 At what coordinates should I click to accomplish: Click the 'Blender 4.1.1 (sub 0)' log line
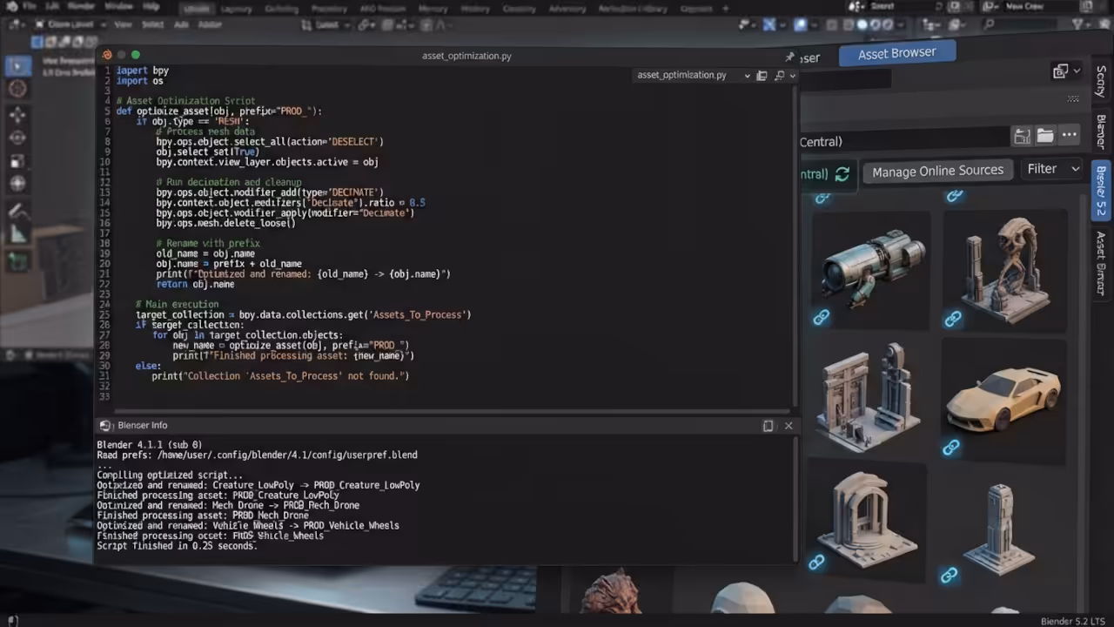149,445
